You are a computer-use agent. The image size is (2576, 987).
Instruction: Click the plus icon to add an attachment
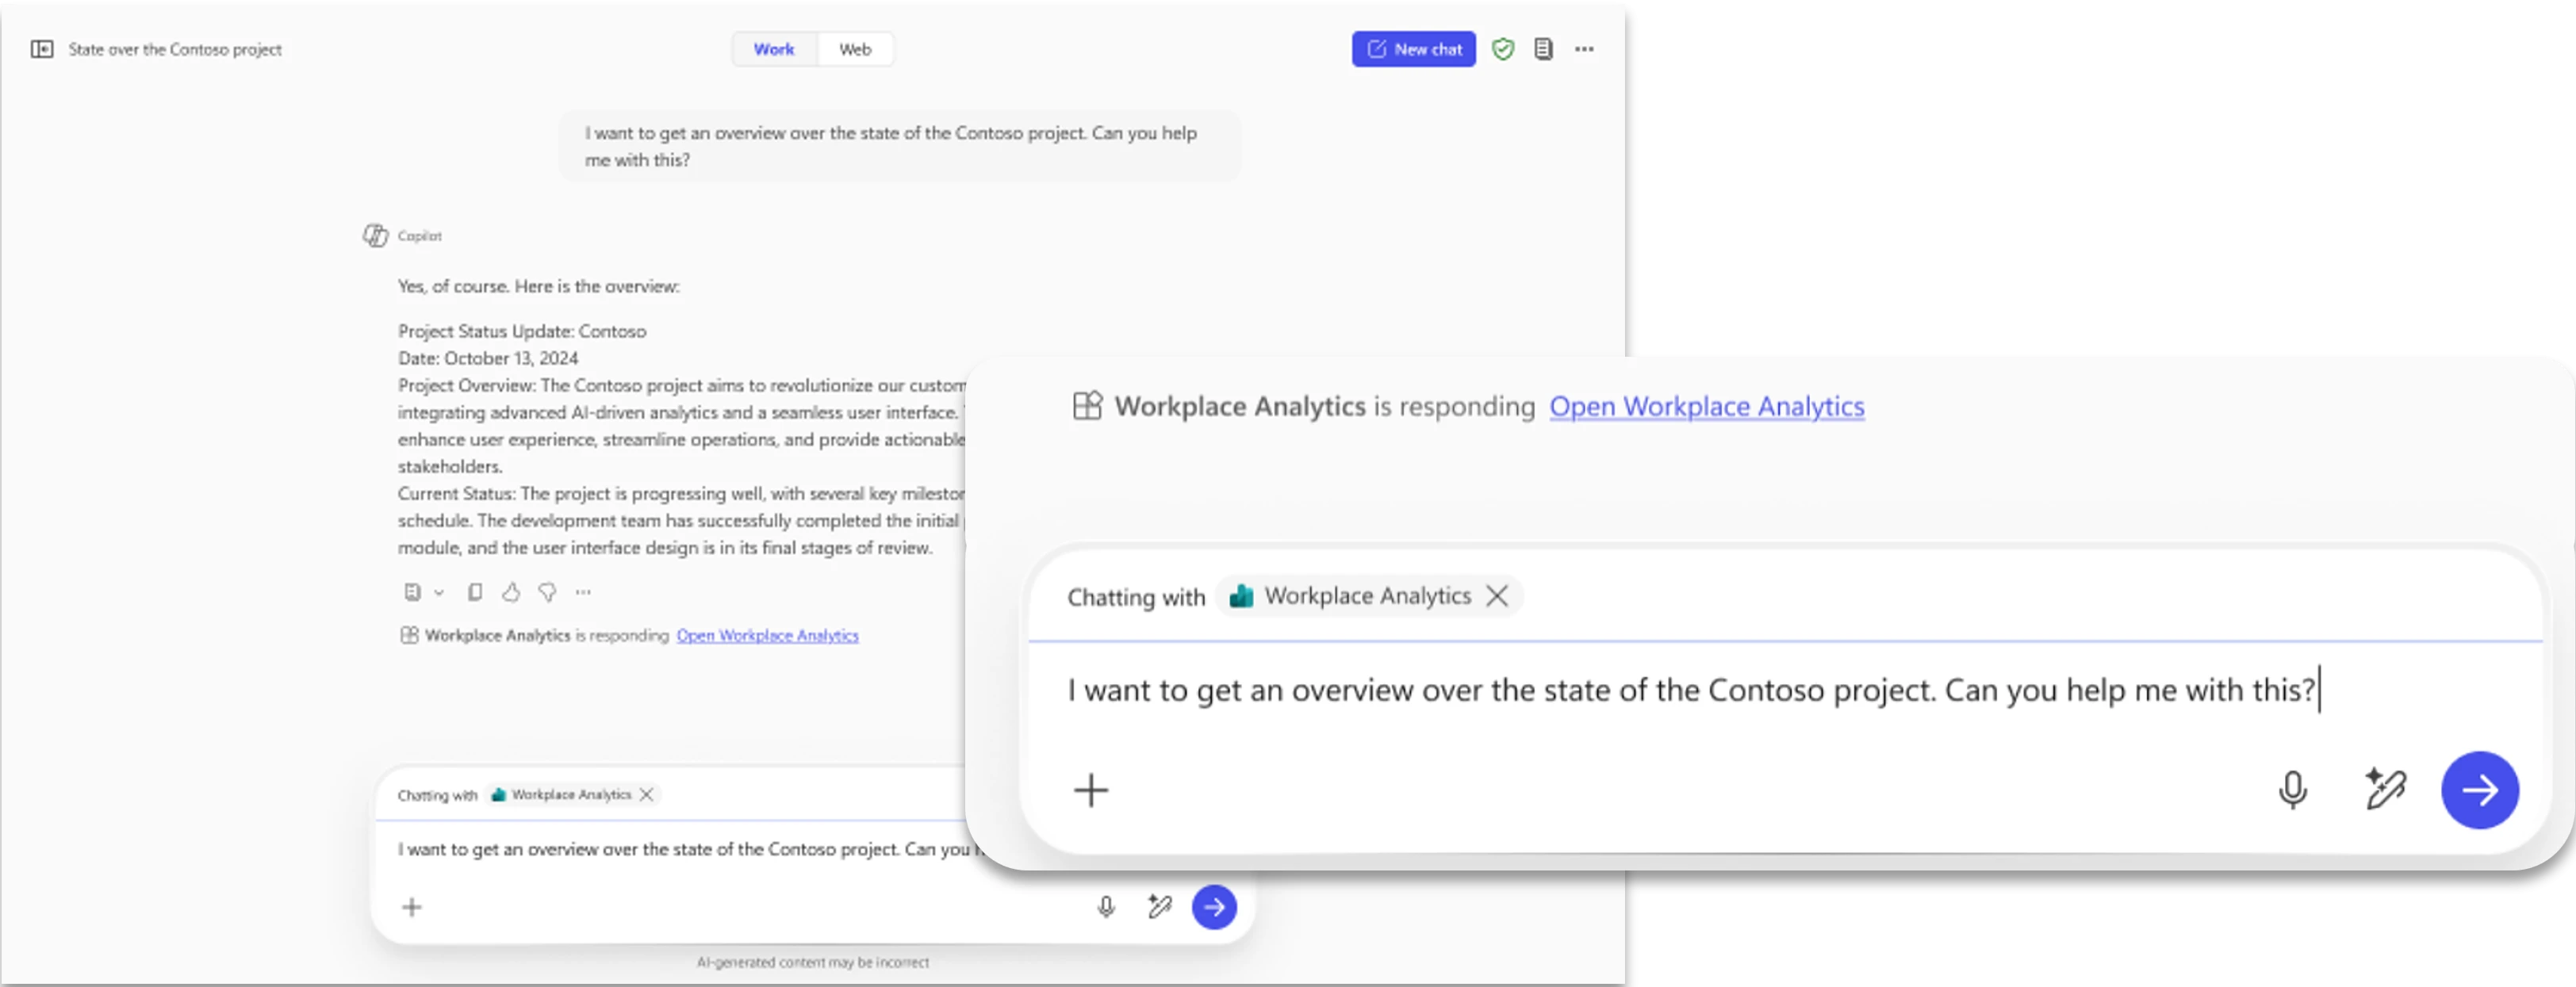(x=1090, y=790)
